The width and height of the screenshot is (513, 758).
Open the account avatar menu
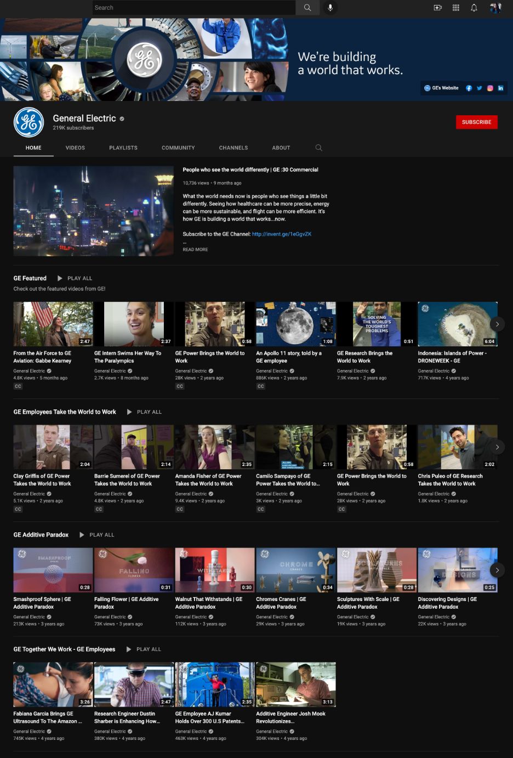tap(495, 8)
